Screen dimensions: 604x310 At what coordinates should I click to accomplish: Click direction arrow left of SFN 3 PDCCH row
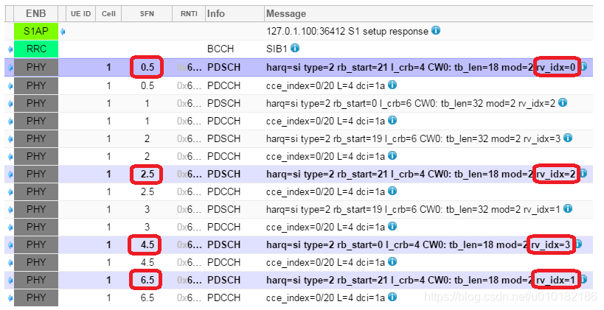pos(10,228)
